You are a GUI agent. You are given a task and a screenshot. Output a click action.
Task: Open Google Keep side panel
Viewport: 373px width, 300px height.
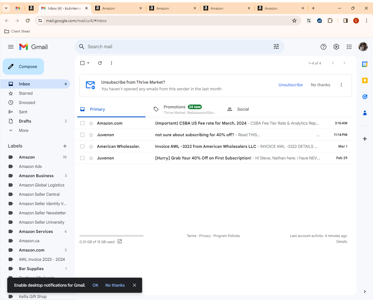pyautogui.click(x=365, y=80)
